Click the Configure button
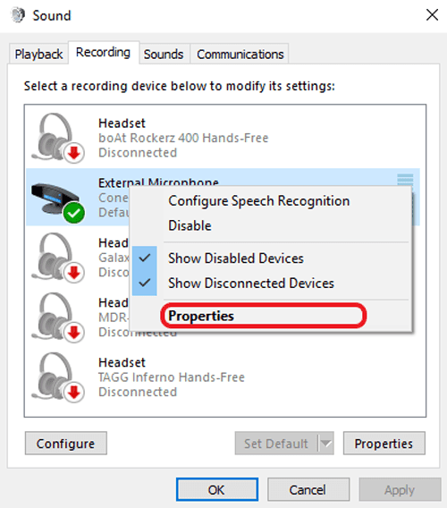Screen dimensions: 447x508 (x=66, y=444)
